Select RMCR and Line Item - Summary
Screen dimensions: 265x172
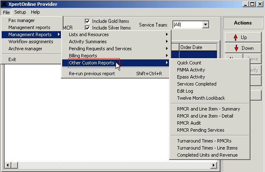209,109
